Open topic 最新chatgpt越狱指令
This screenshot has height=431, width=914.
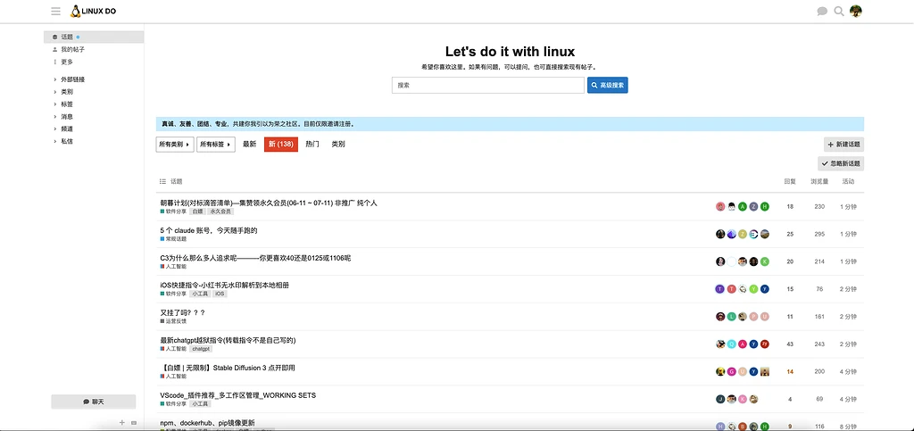(228, 340)
